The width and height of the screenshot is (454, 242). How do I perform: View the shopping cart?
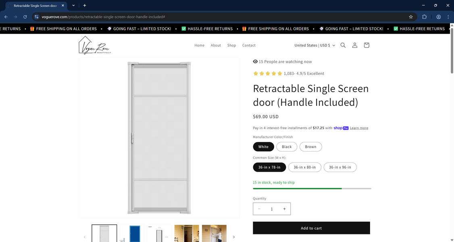click(x=366, y=45)
